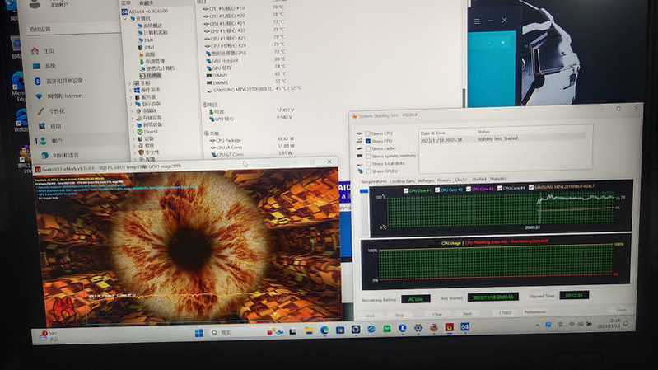Toggle CPU Core #3 graph checkbox

point(469,190)
